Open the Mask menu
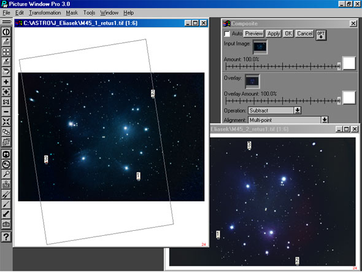The width and height of the screenshot is (362, 272). pyautogui.click(x=72, y=13)
